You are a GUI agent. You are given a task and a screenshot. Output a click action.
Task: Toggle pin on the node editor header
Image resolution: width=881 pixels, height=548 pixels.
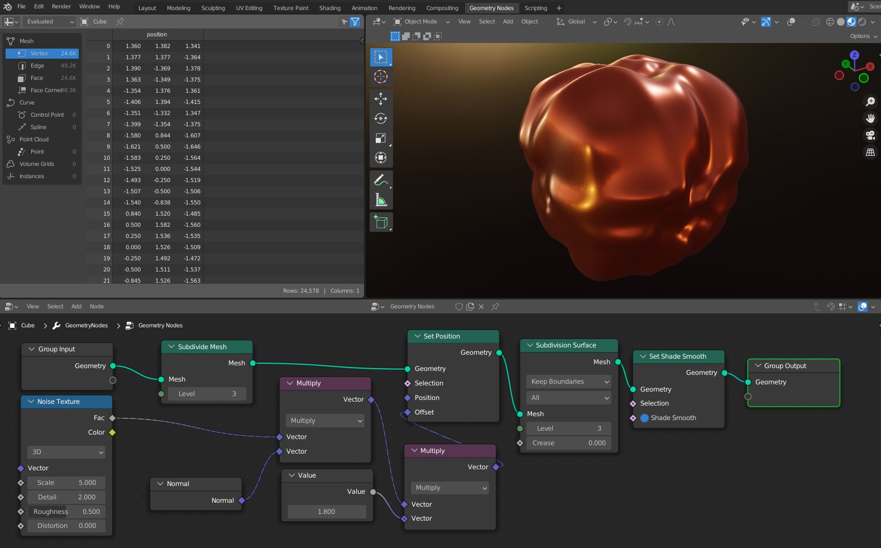tap(495, 307)
